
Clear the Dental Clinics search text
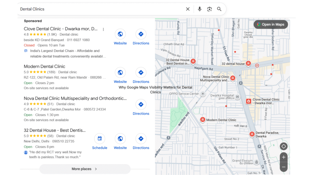(x=188, y=9)
